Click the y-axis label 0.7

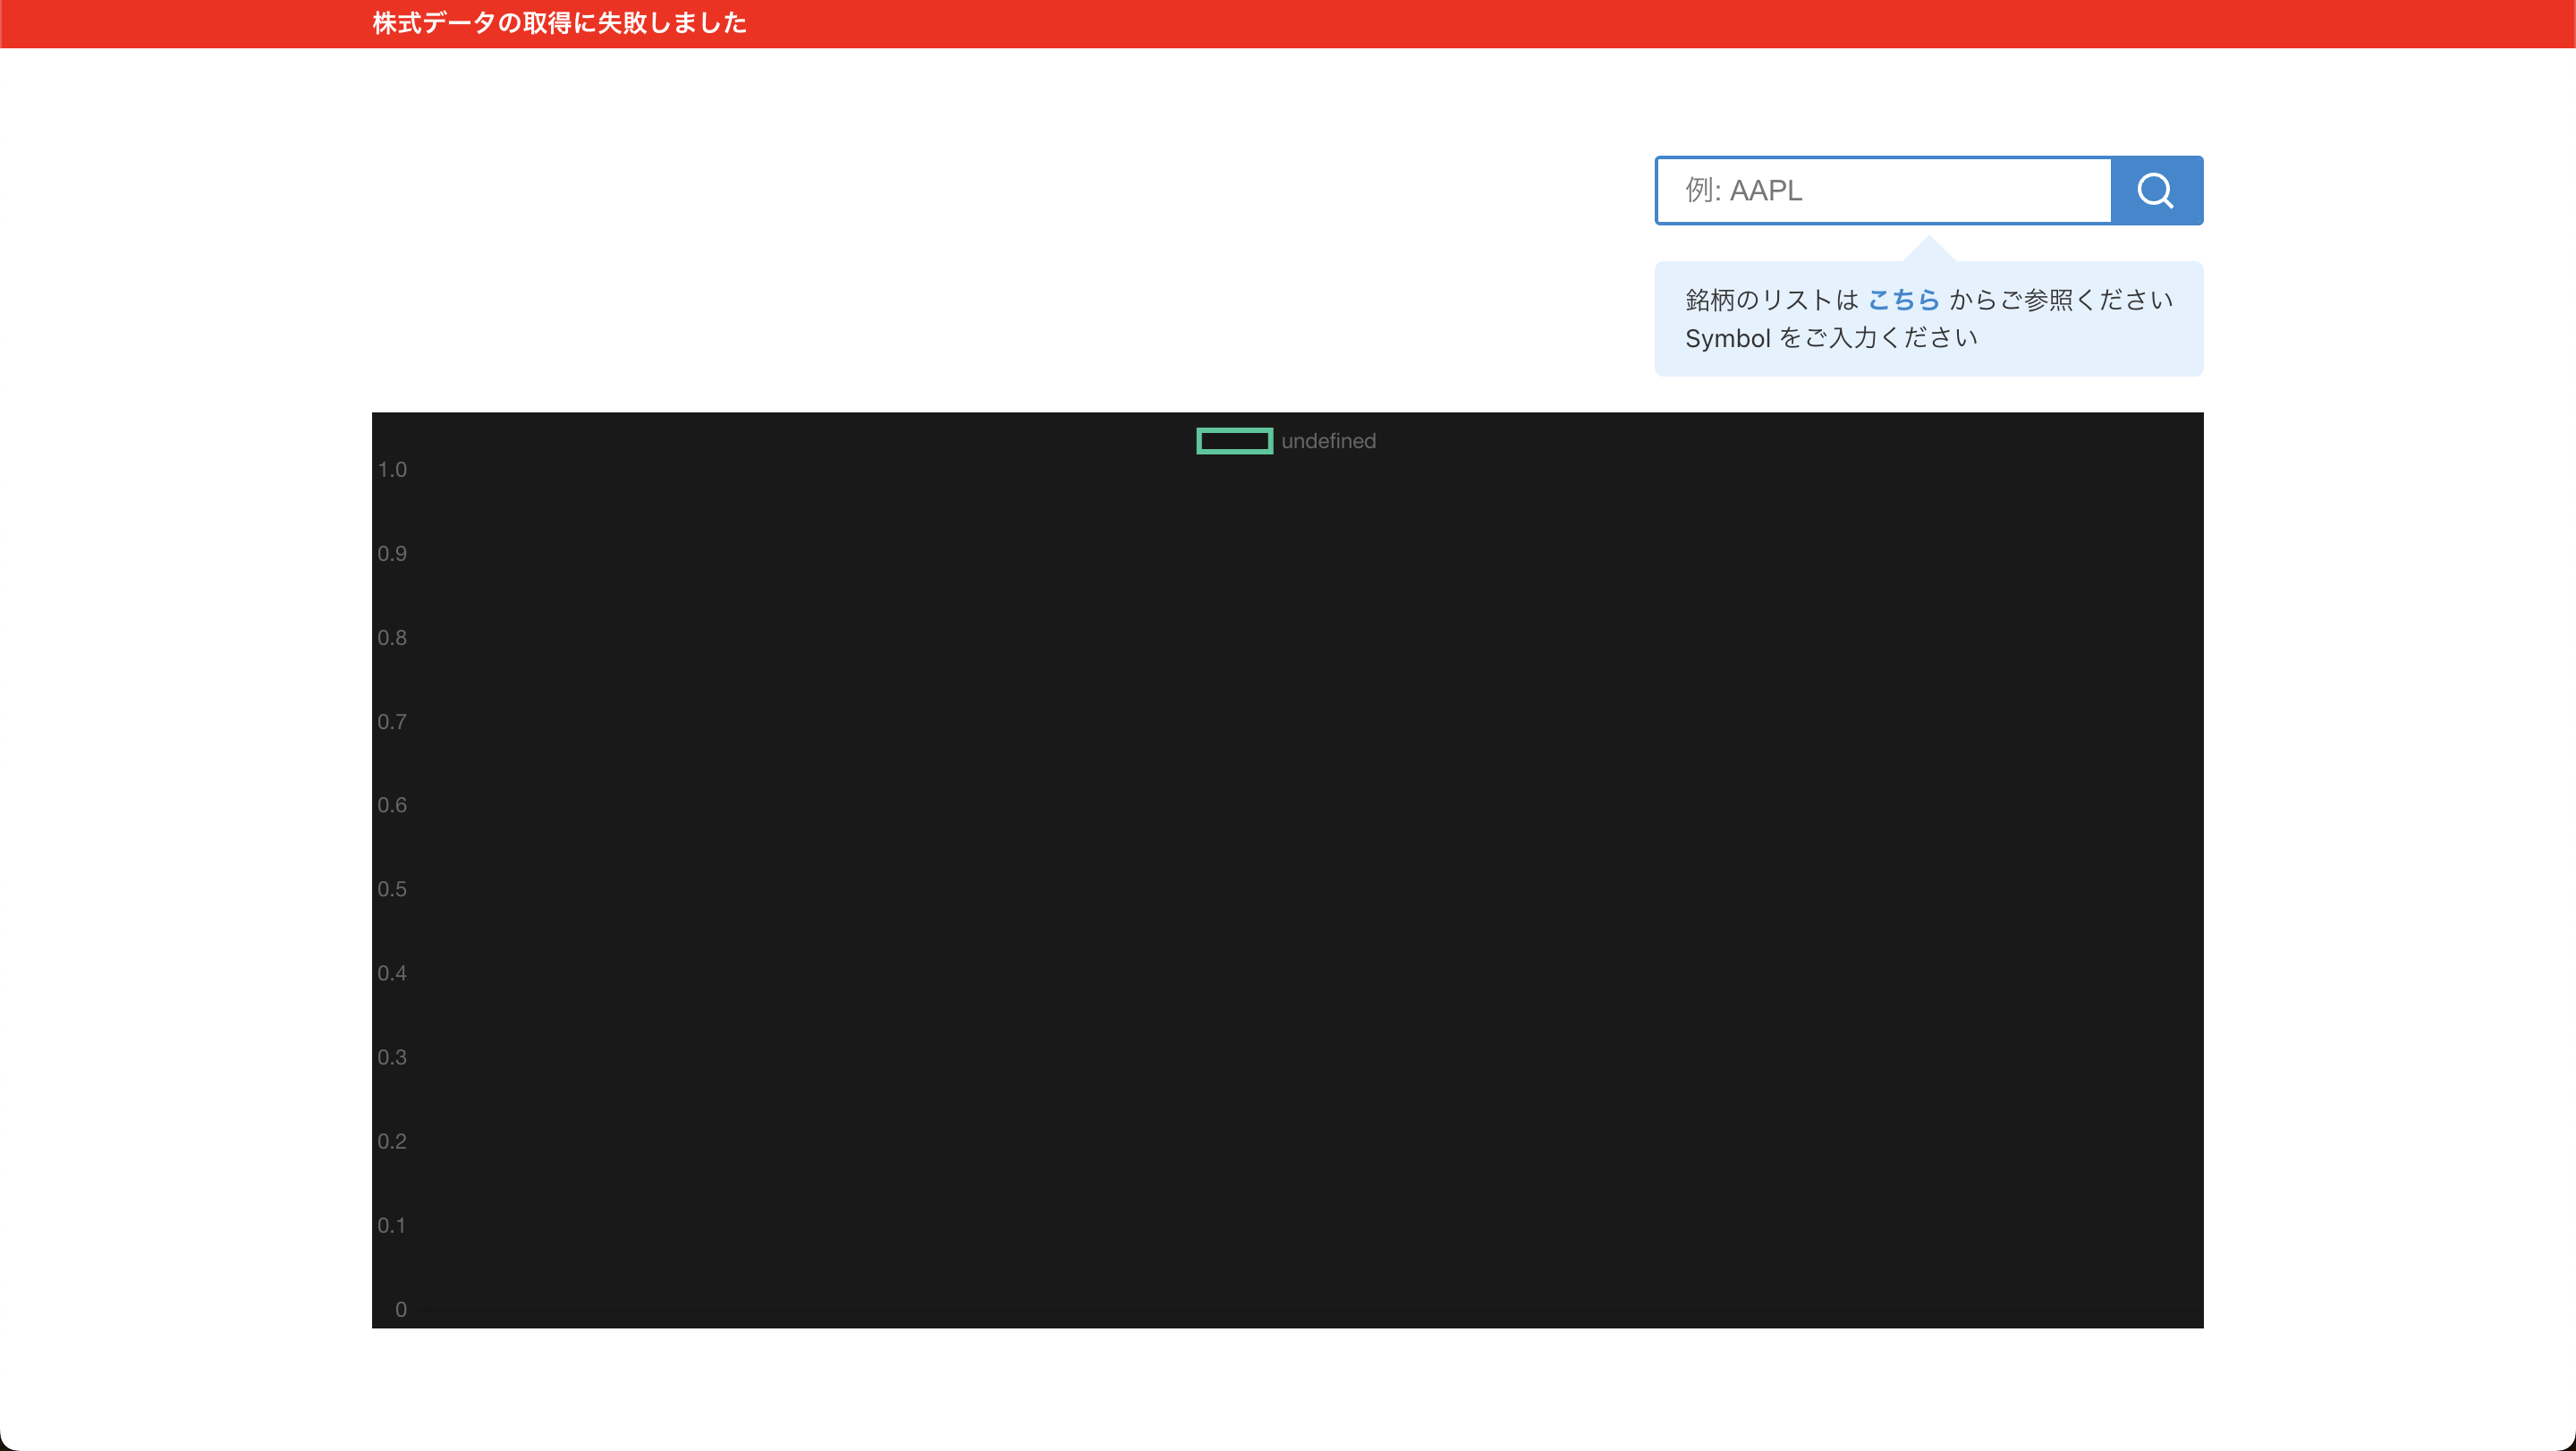392,722
